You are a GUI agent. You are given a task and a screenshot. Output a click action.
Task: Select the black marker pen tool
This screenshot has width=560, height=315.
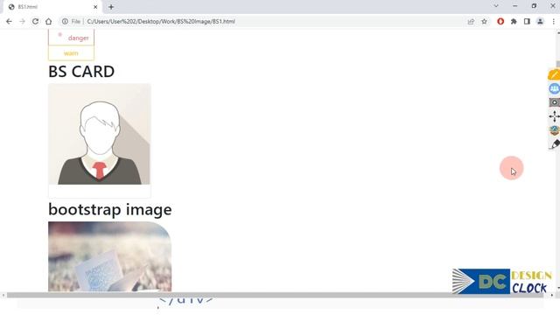[x=555, y=143]
